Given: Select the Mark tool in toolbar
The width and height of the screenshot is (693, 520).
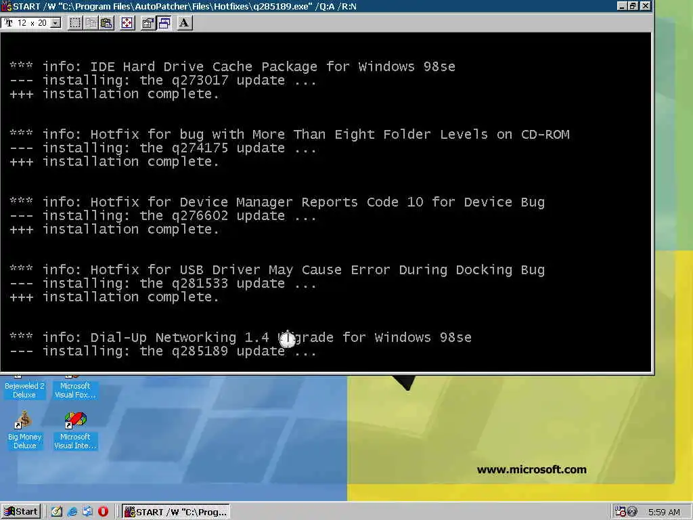Looking at the screenshot, I should click(x=75, y=23).
